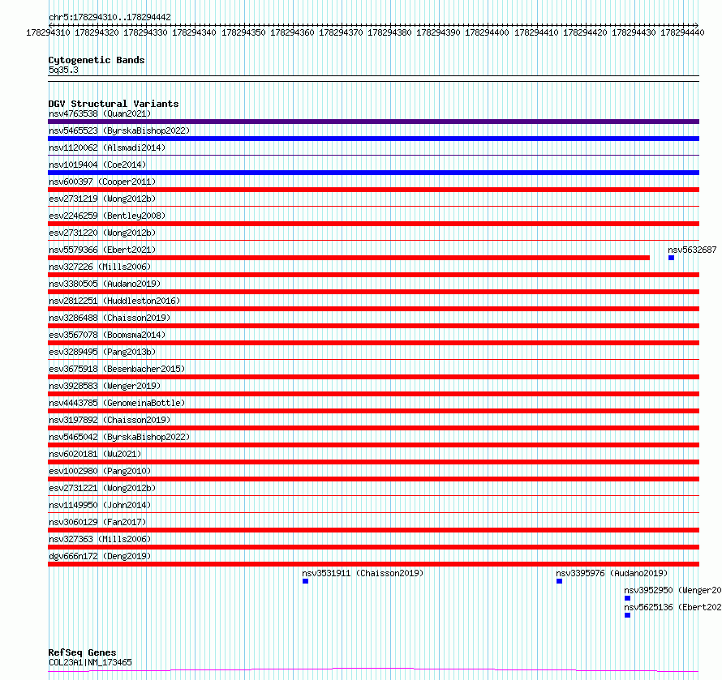Select nsv3928583 (Wenger2019) label
722x680 pixels.
[105, 386]
